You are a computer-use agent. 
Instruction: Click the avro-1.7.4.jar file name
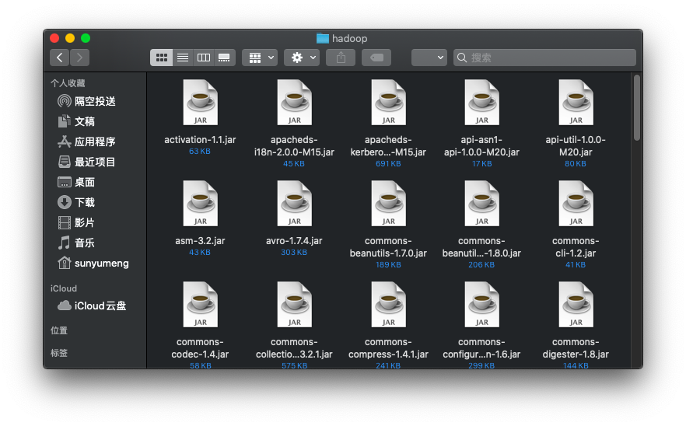coord(294,240)
